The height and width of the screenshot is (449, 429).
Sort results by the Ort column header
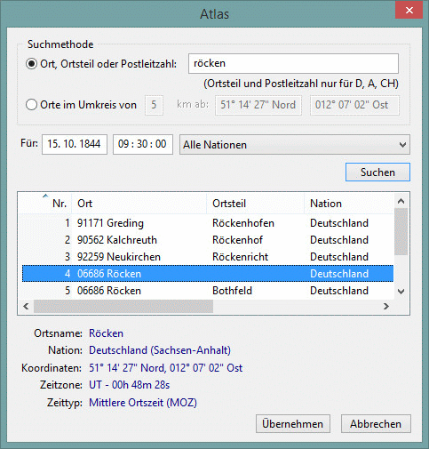coord(139,204)
